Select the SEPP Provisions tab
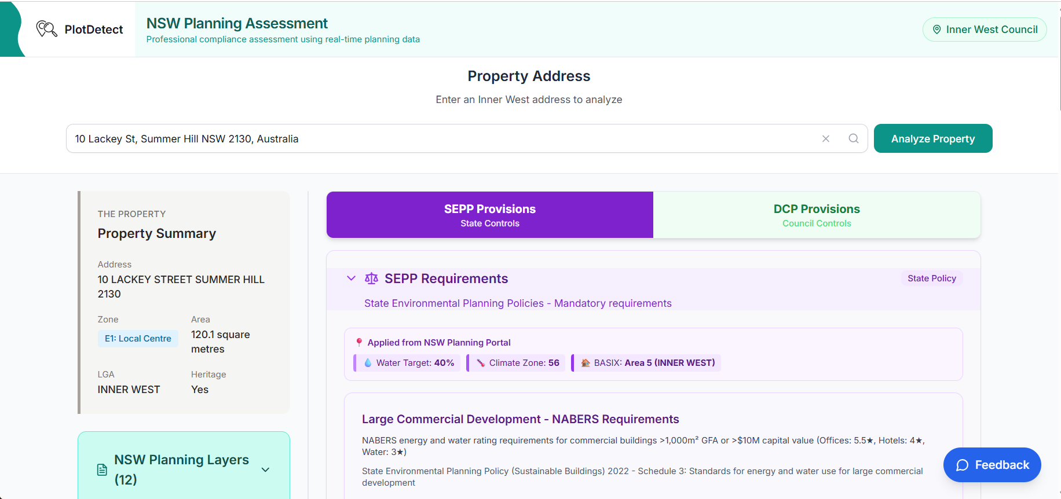Image resolution: width=1061 pixels, height=499 pixels. click(x=489, y=215)
